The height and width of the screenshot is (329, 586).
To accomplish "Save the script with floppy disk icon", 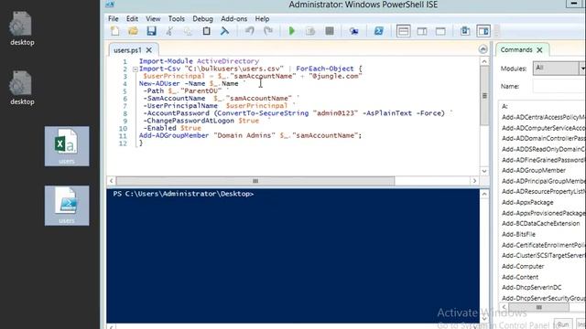I will point(151,31).
